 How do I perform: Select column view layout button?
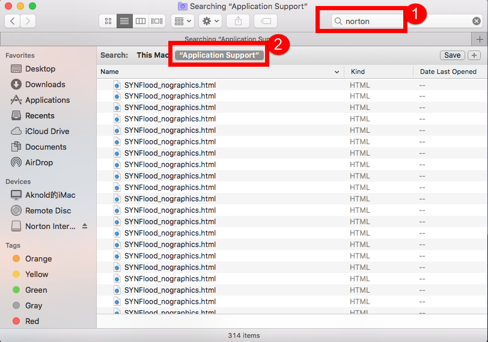pyautogui.click(x=141, y=21)
